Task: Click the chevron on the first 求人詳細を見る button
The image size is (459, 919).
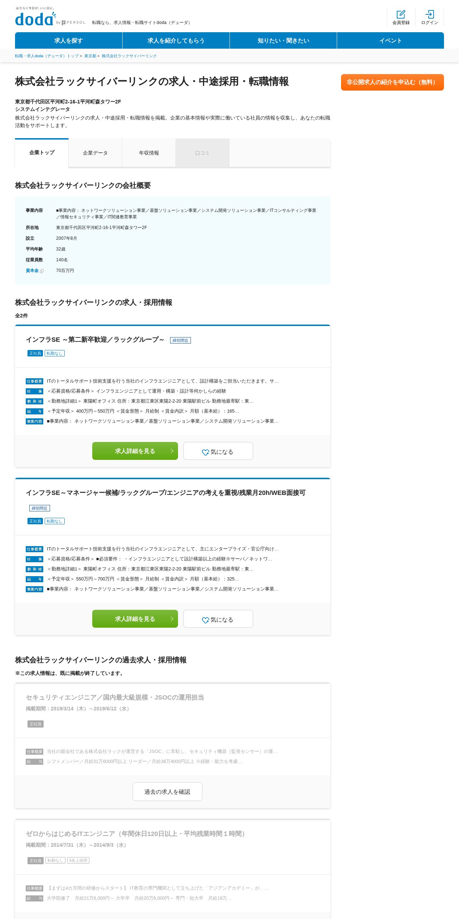Action: click(172, 451)
